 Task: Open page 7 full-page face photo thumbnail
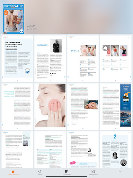(50, 106)
